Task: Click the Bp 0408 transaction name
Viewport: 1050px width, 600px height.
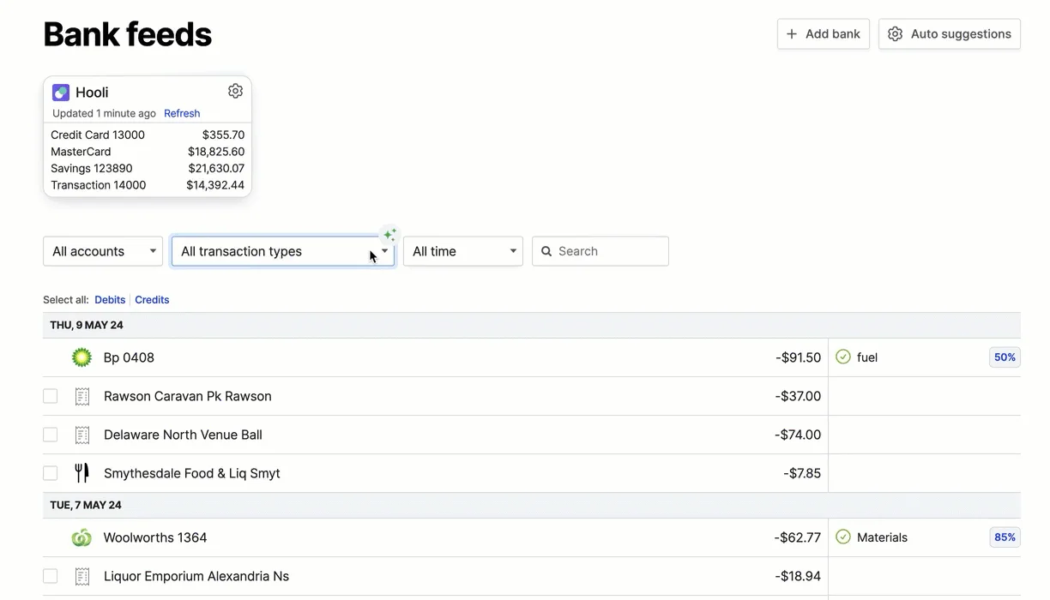Action: 129,357
